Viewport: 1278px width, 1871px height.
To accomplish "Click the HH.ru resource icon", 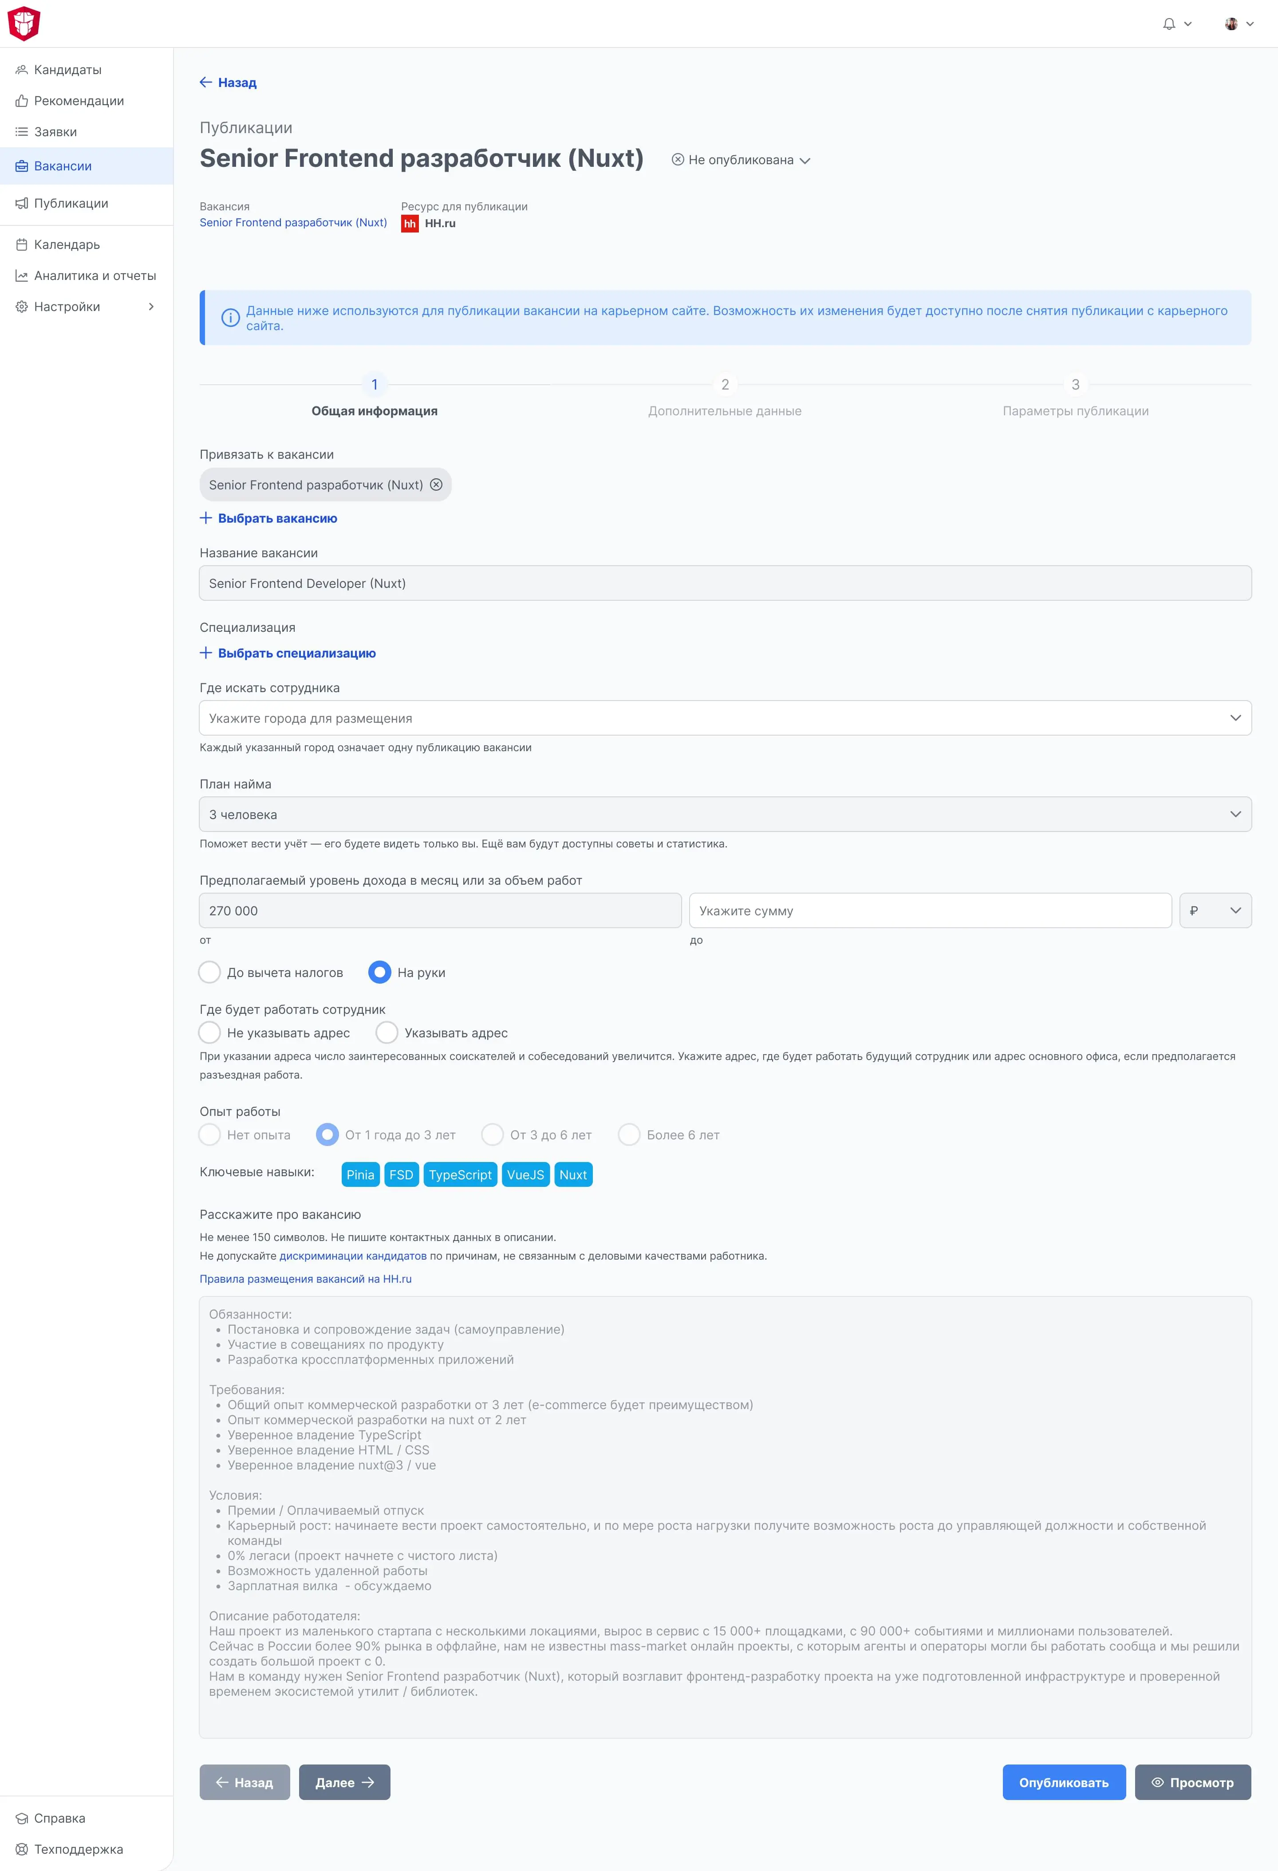I will tap(410, 224).
